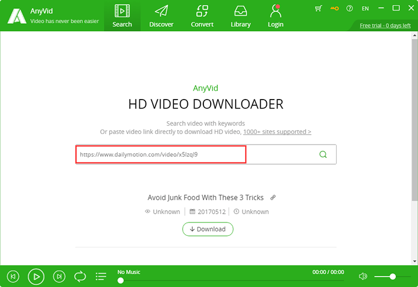Skip to next track
The width and height of the screenshot is (418, 287).
pos(59,276)
